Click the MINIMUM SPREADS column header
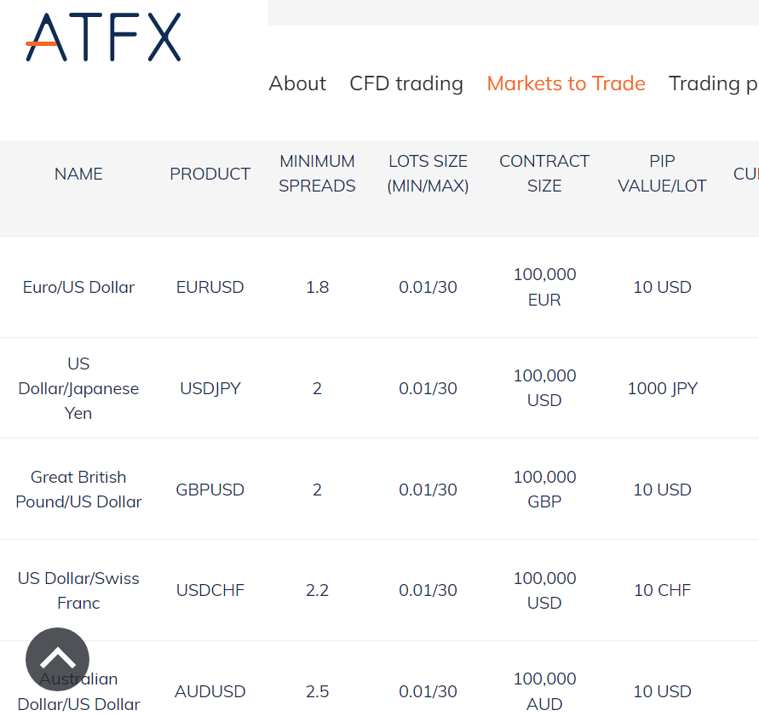 317,174
